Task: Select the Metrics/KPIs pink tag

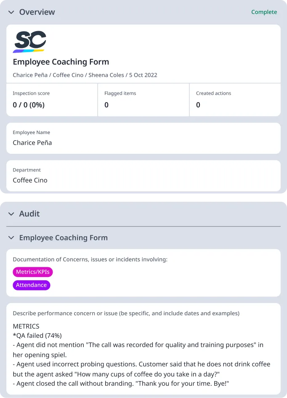Action: point(33,272)
